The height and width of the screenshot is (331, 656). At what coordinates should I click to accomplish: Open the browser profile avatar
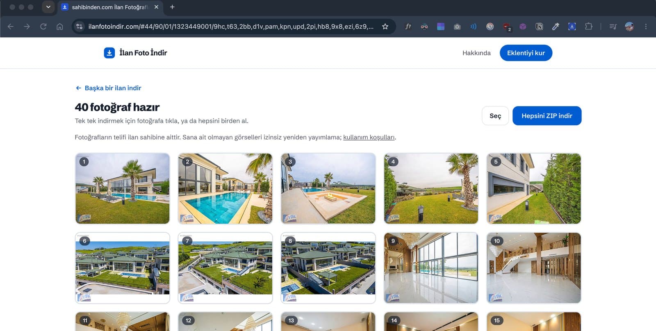[629, 27]
